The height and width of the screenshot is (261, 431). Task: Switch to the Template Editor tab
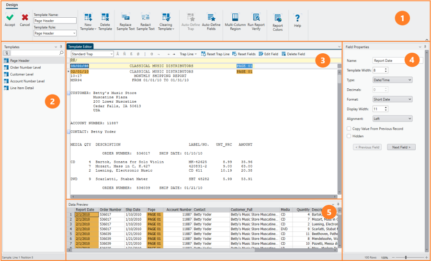(x=80, y=47)
